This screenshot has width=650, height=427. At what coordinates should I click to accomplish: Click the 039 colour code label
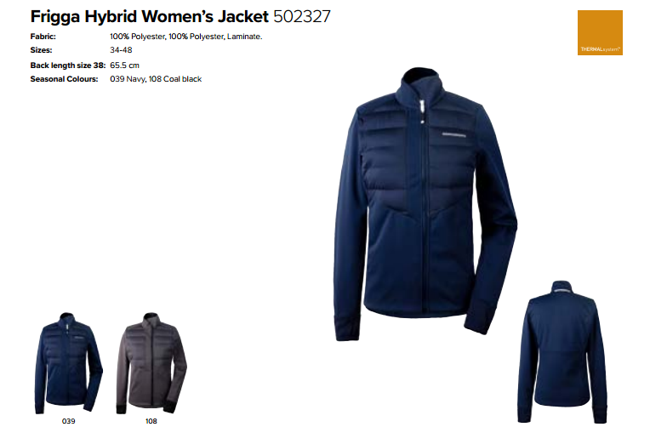coord(68,421)
